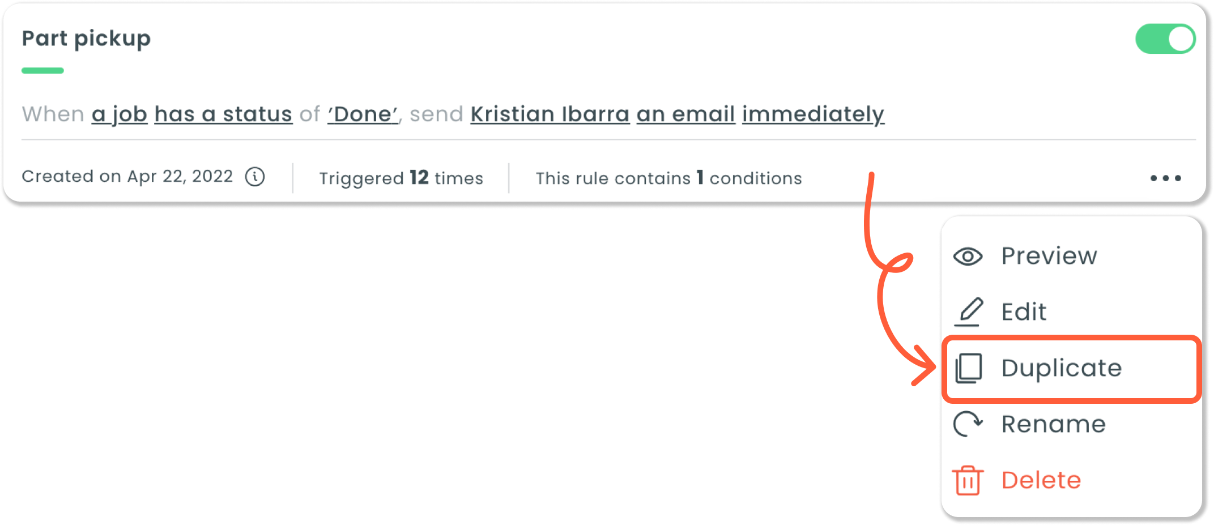Open the 'Done' status value link
The height and width of the screenshot is (525, 1214).
[363, 114]
